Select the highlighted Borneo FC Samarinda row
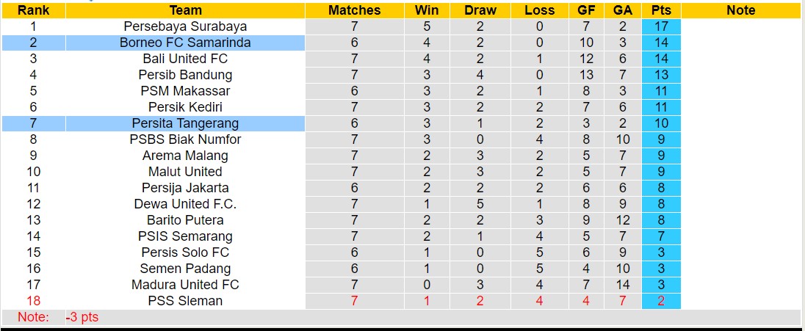805x331 pixels. (x=185, y=43)
